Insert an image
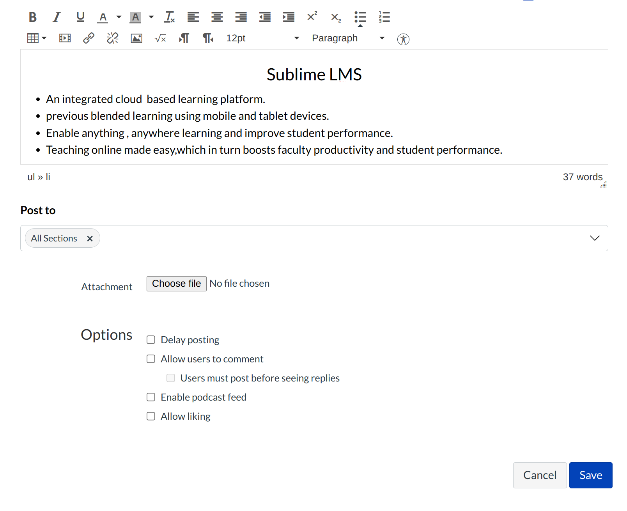 pyautogui.click(x=136, y=38)
